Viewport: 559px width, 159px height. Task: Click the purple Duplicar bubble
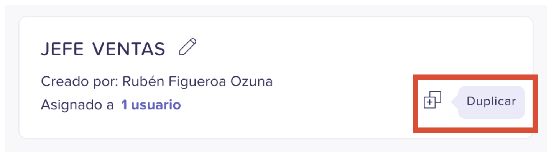[x=488, y=102]
